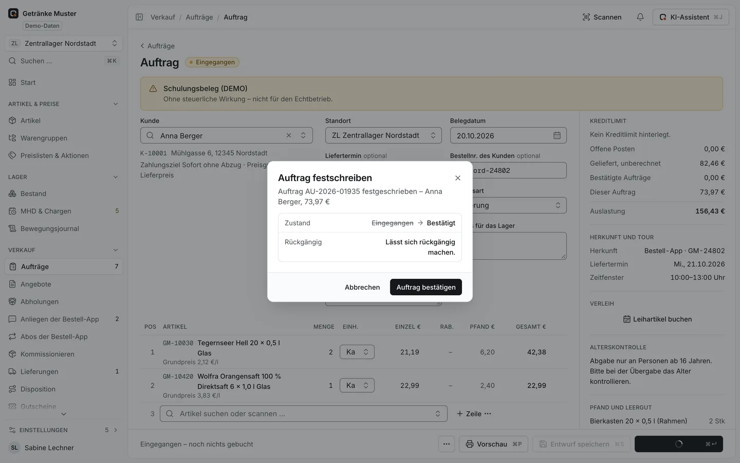Open Abos der Bestell-App
Image resolution: width=740 pixels, height=463 pixels.
coord(64,336)
